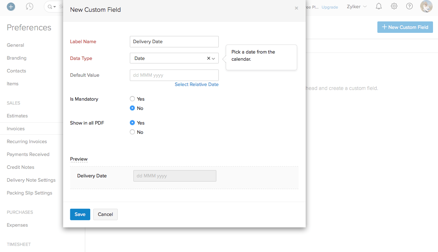Expand the Data Type dropdown arrow
The width and height of the screenshot is (438, 252).
214,59
